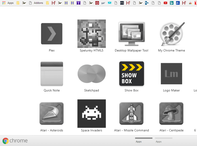Open the Lm Logo Maker app

click(172, 74)
